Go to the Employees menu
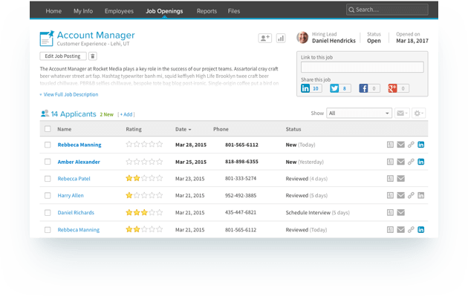Image resolution: width=468 pixels, height=296 pixels. point(119,11)
